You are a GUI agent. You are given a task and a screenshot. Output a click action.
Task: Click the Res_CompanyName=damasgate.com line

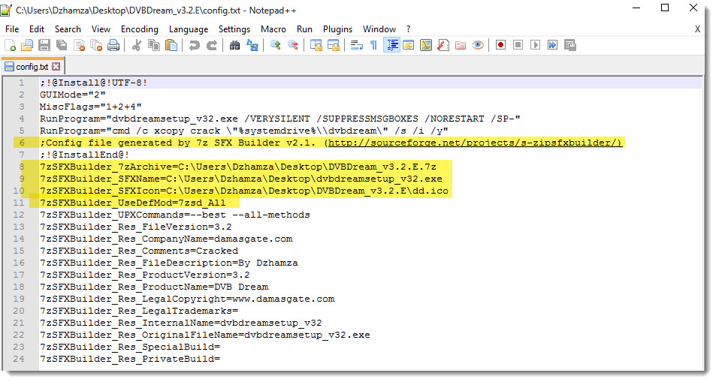click(166, 239)
